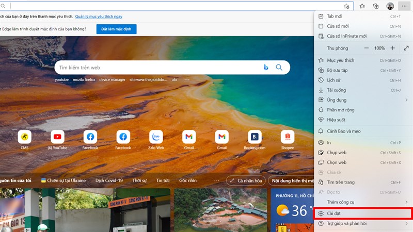Open the weather card showing 36 degrees
Viewport: 413px width, 232px height.
(292, 210)
